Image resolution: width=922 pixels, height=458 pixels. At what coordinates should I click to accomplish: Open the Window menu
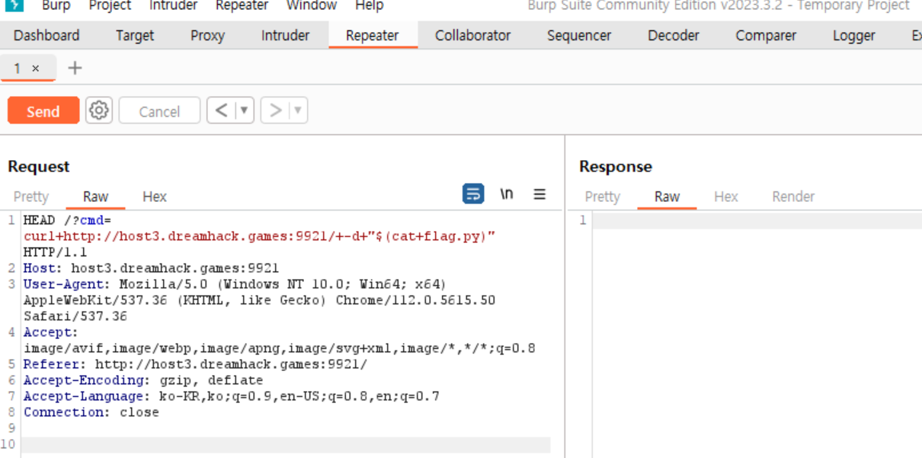tap(312, 5)
